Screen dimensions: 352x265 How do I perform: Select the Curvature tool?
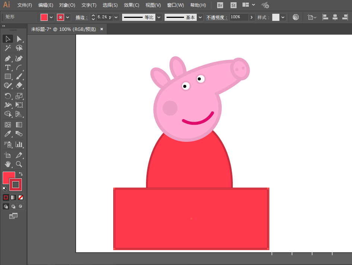(19, 58)
